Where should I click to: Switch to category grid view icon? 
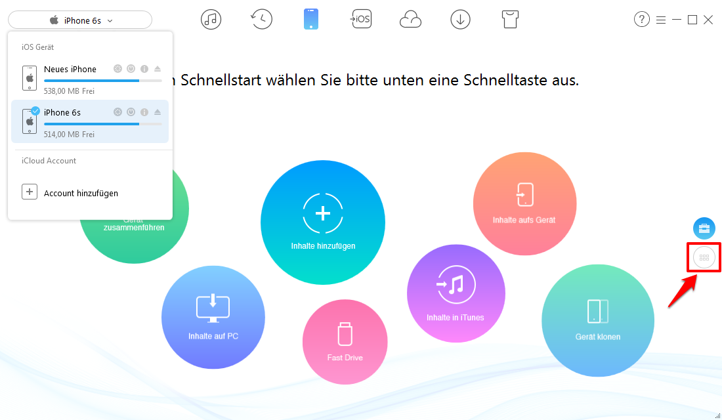point(704,257)
